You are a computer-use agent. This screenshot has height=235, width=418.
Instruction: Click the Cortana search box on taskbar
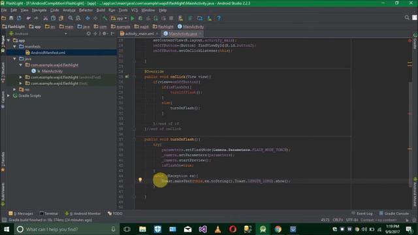pyautogui.click(x=67, y=229)
